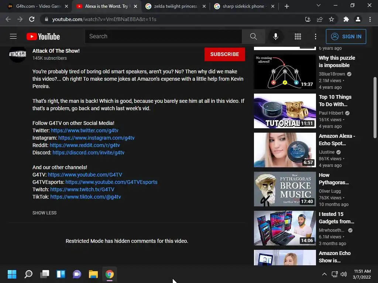
Task: Open 'I tested 15 Gadgets' thumbnail
Action: [285, 228]
